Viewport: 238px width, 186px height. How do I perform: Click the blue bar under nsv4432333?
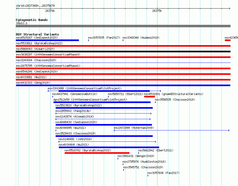pos(123,85)
